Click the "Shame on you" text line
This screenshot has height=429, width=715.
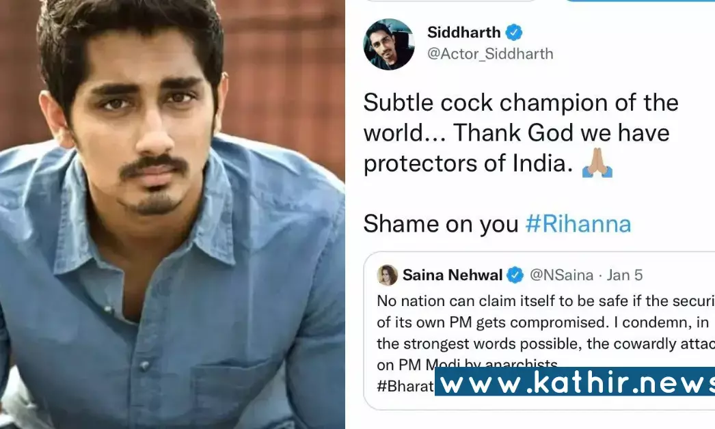(x=441, y=224)
